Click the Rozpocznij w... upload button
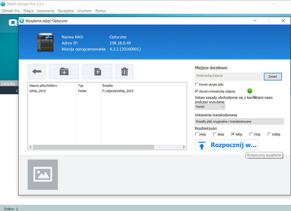This screenshot has height=211, width=291. coord(226,145)
